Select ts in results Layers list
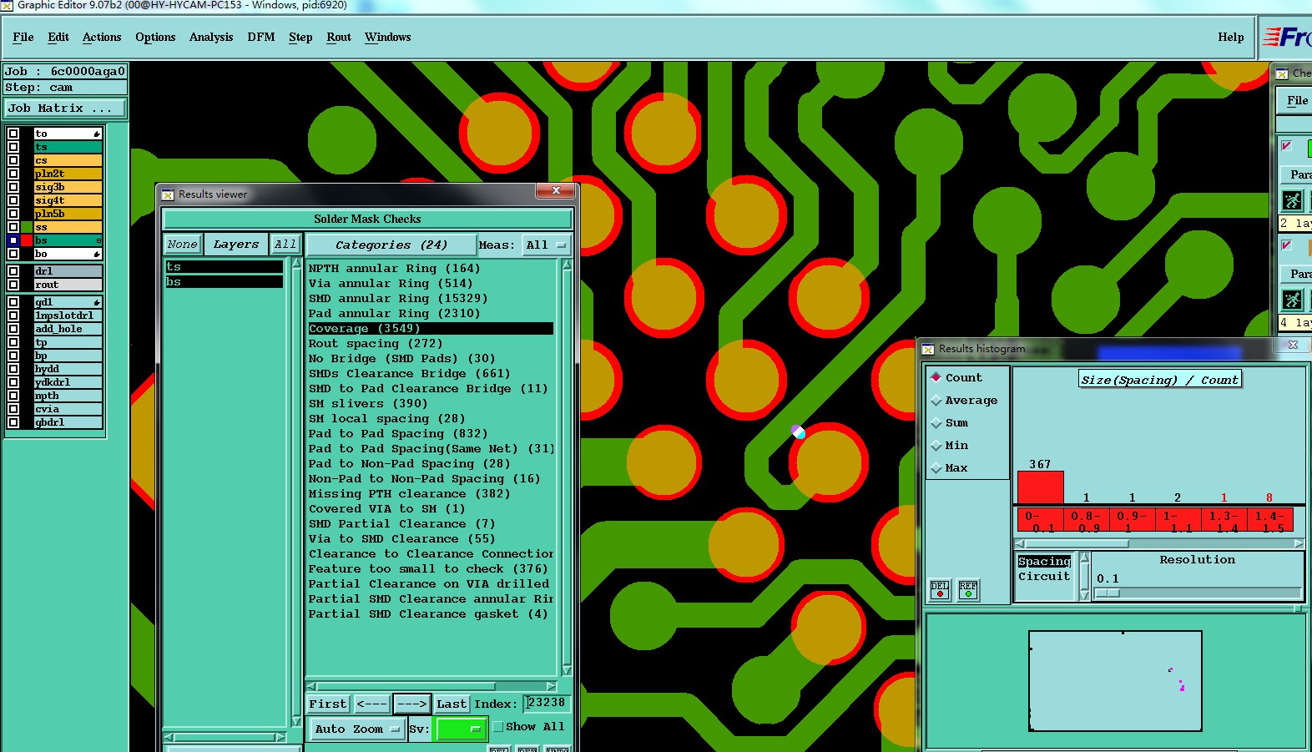This screenshot has width=1312, height=752. [224, 267]
